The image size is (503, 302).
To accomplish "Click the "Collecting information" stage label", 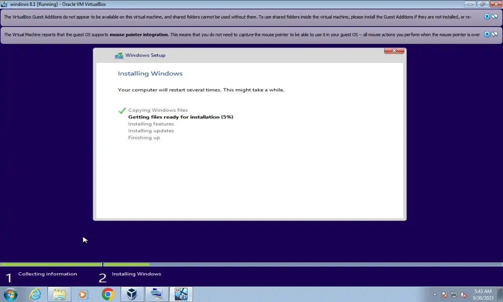I will pyautogui.click(x=48, y=274).
